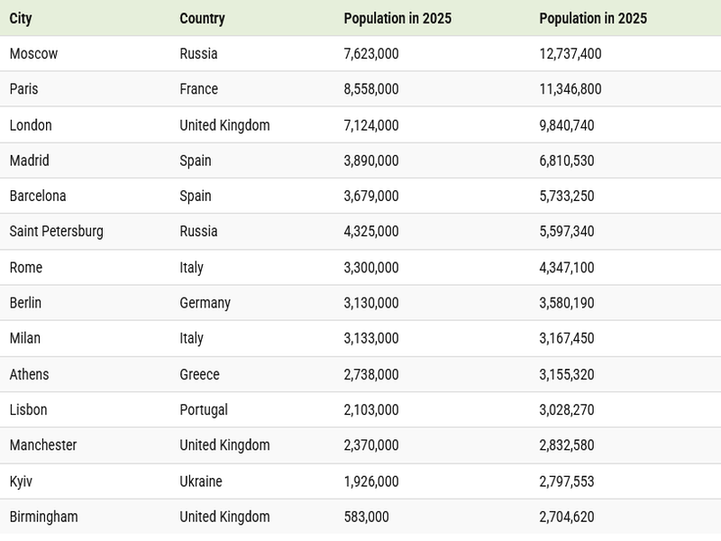The image size is (721, 541).
Task: Select the 3,133,000 population value for Milan
Action: [x=370, y=338]
